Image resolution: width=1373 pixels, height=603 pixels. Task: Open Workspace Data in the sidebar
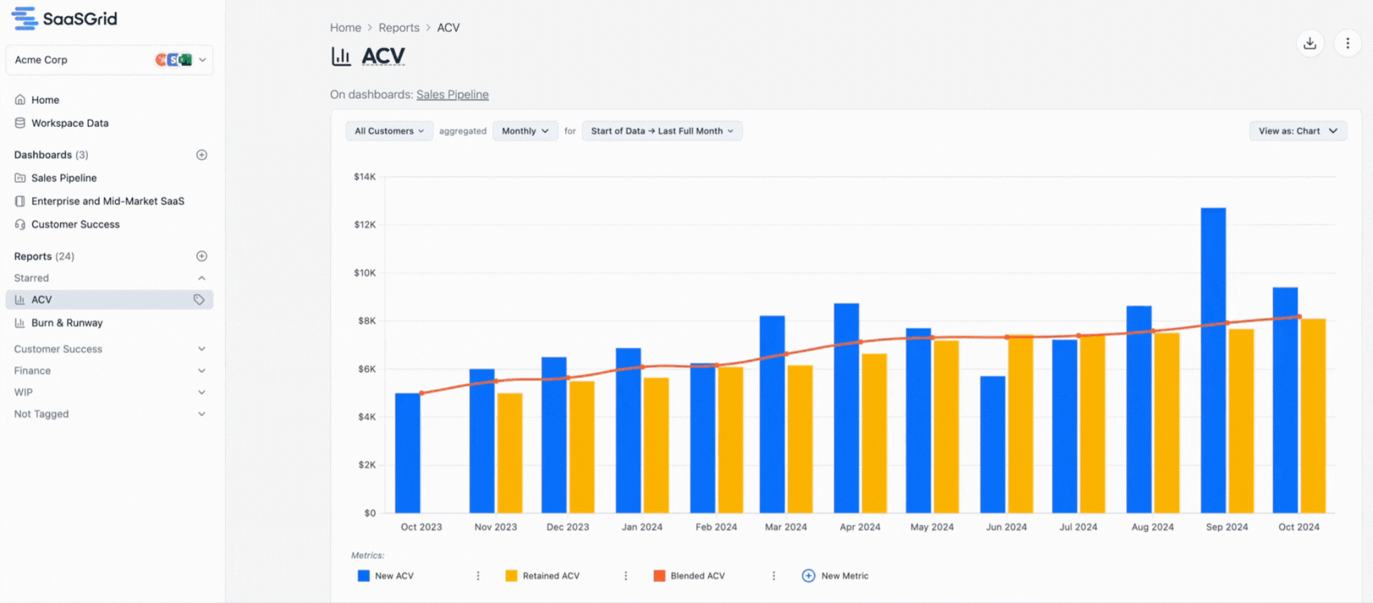click(x=69, y=124)
